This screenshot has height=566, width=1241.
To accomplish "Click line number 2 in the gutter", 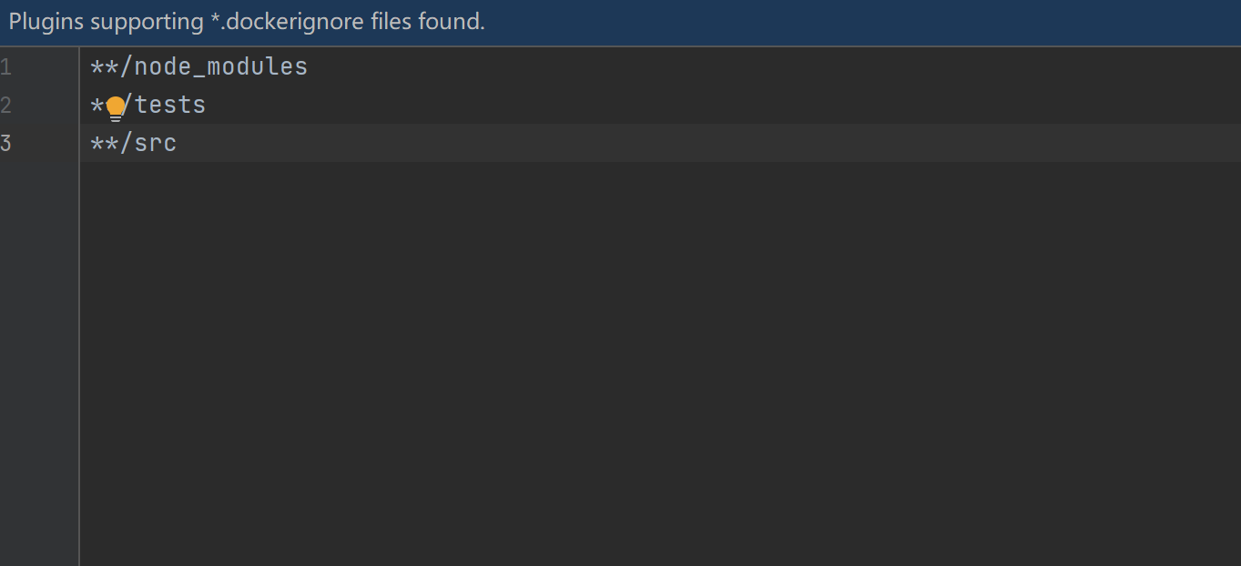I will 7,105.
